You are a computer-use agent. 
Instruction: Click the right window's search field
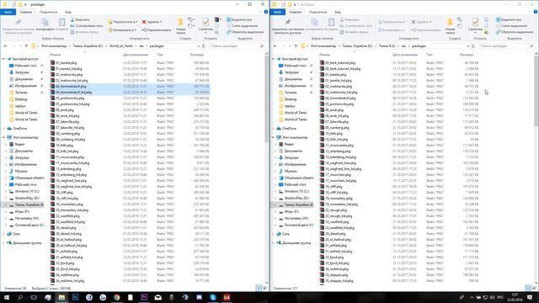point(507,45)
